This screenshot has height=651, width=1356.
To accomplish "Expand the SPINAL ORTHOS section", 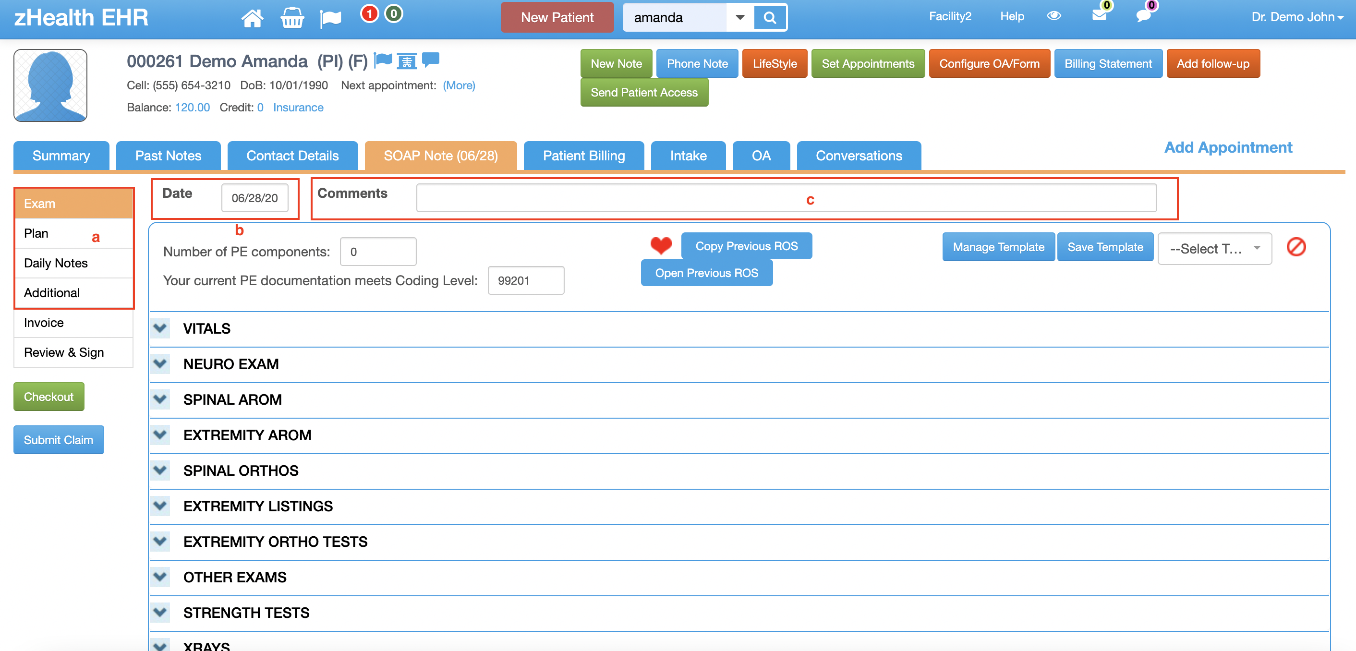I will pyautogui.click(x=160, y=470).
